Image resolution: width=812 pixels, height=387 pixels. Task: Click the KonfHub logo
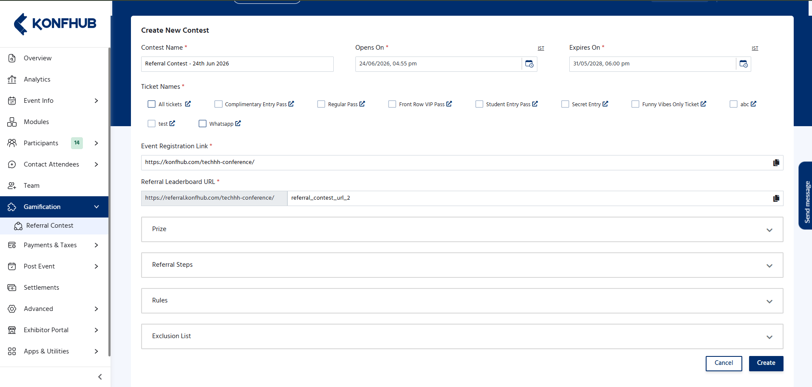click(x=55, y=24)
